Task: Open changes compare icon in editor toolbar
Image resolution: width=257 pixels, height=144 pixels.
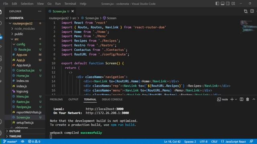Action: point(245,11)
